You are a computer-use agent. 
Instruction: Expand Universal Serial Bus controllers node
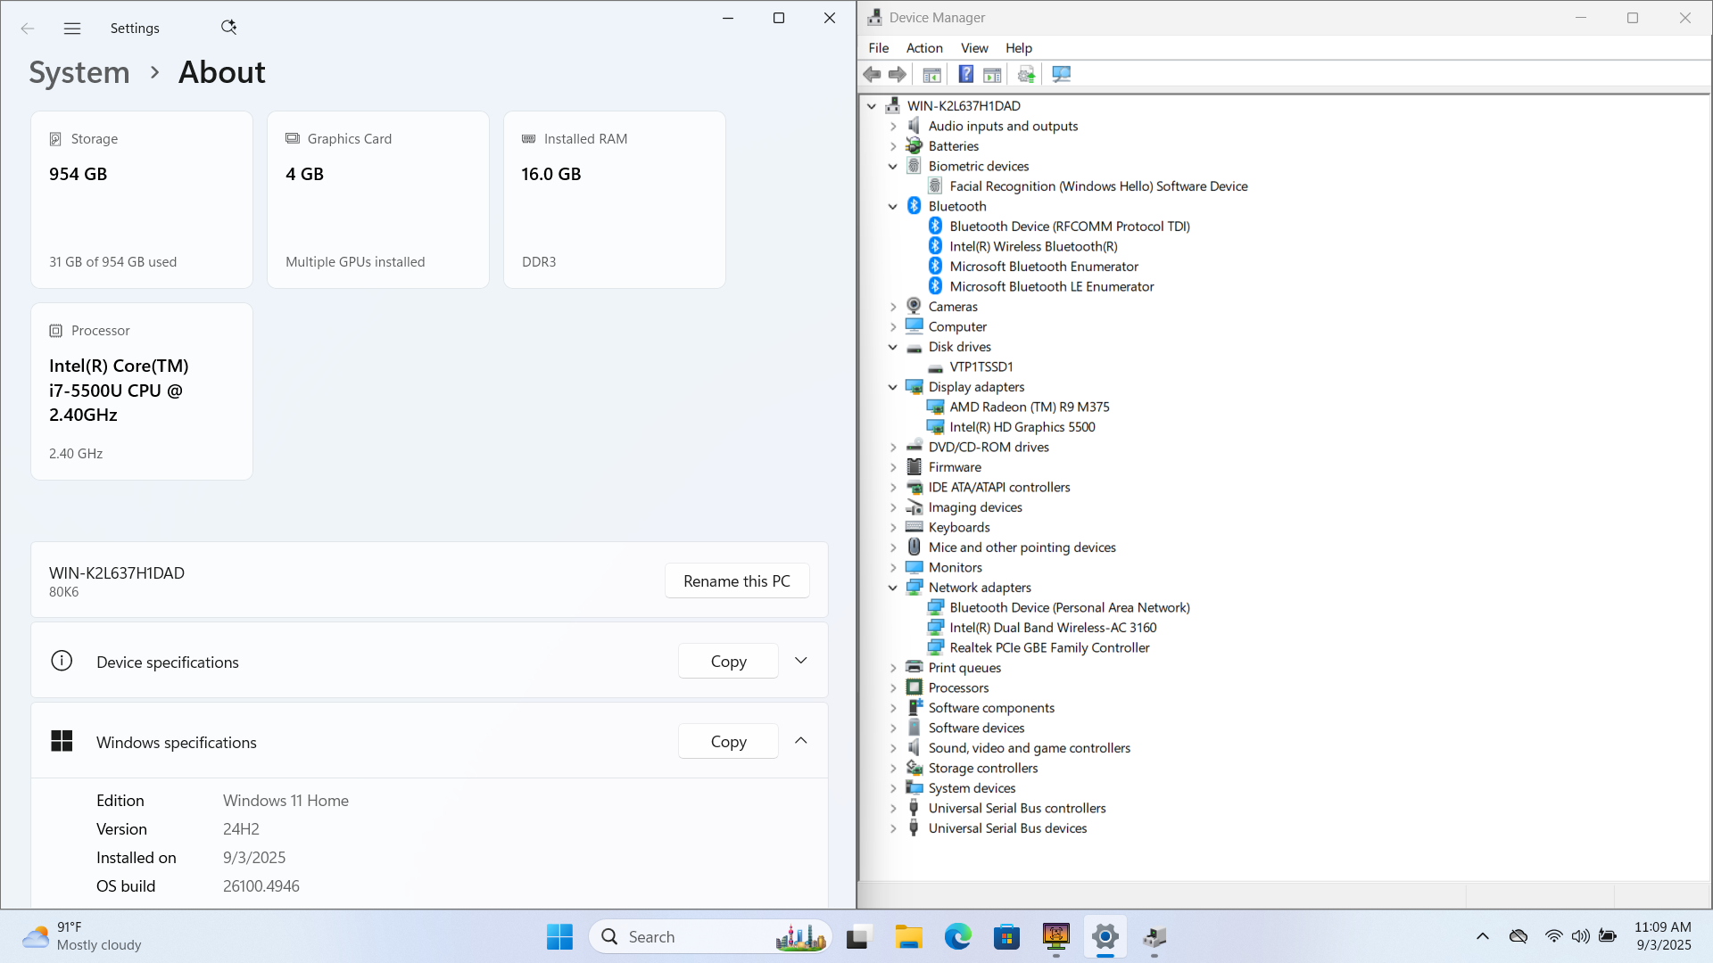tap(893, 809)
